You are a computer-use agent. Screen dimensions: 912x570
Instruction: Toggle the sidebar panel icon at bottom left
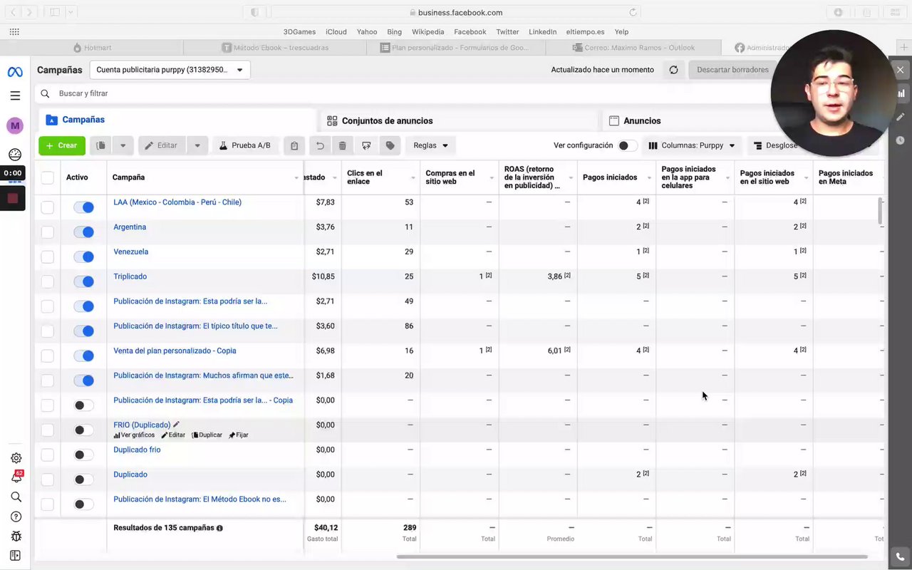pos(16,556)
